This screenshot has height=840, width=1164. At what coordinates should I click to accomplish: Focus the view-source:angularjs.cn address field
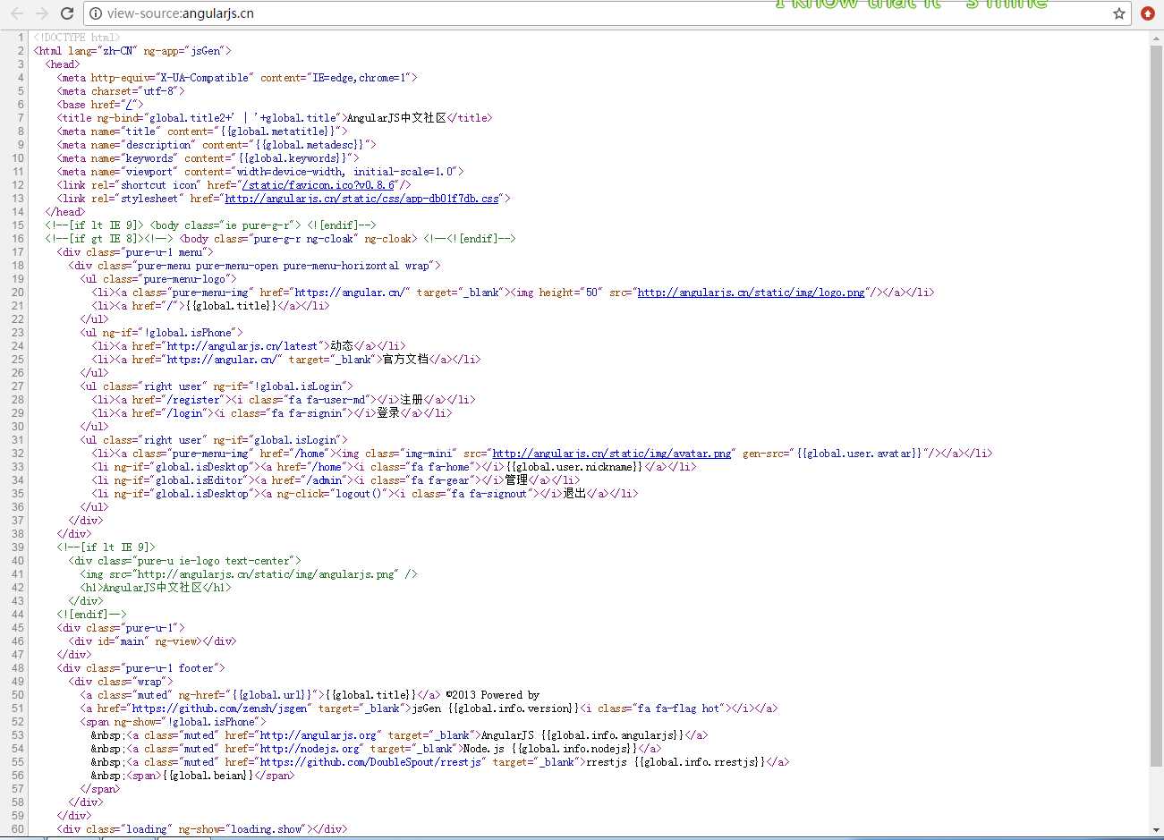(607, 13)
